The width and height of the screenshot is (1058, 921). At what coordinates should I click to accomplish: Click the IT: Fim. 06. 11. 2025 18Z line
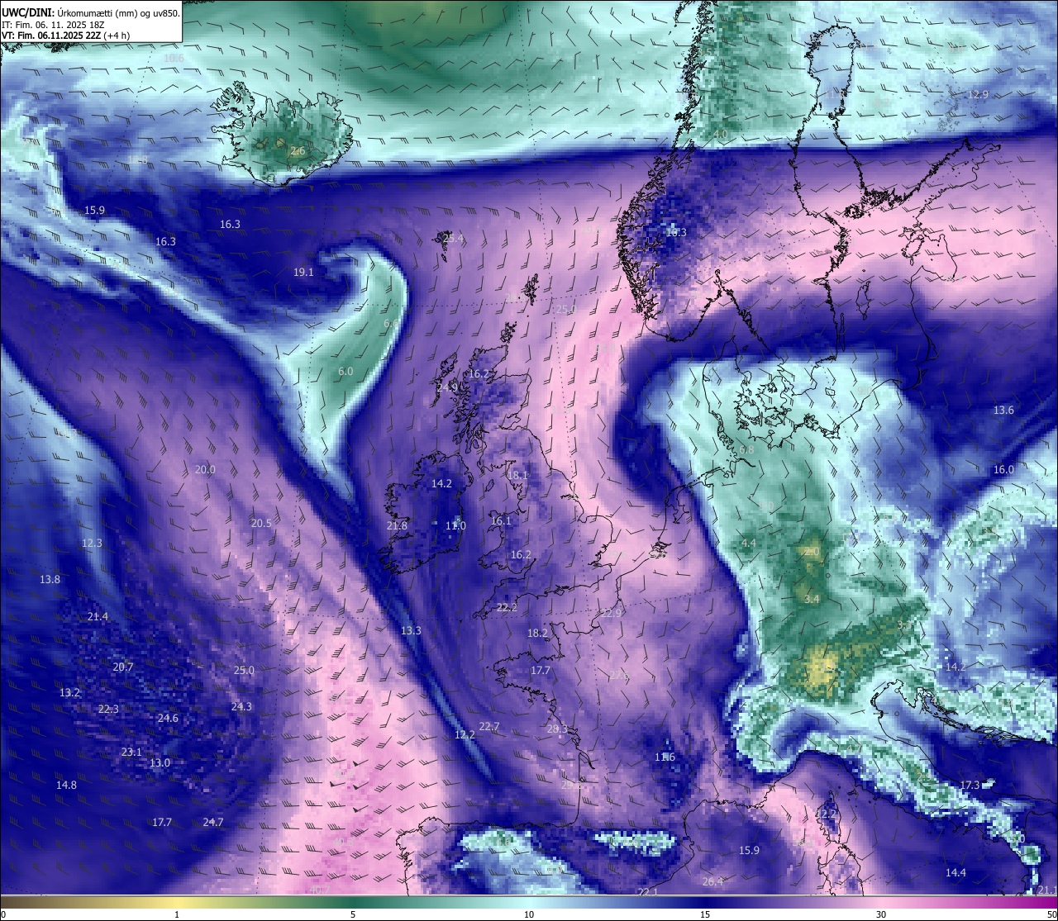click(x=52, y=24)
